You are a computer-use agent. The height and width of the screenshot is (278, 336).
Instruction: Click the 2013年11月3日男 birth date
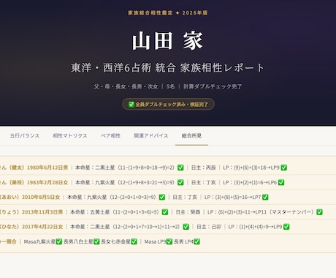coord(42,212)
